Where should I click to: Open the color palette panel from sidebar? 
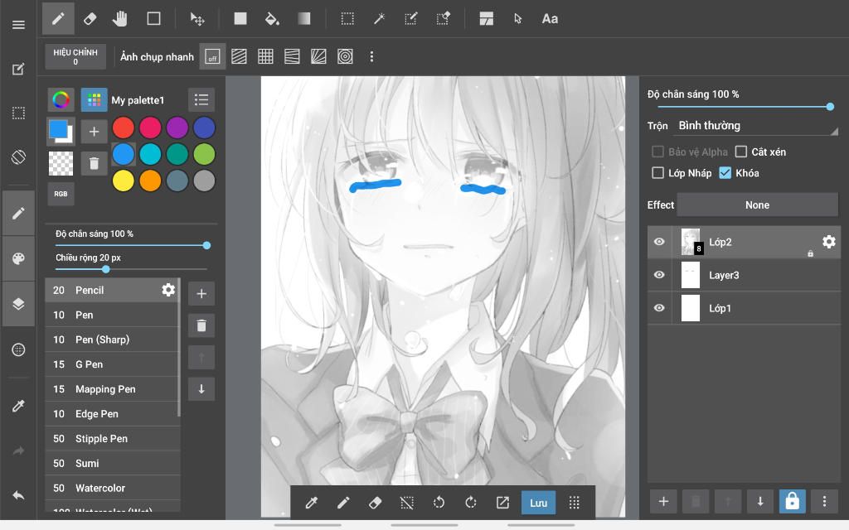[18, 258]
